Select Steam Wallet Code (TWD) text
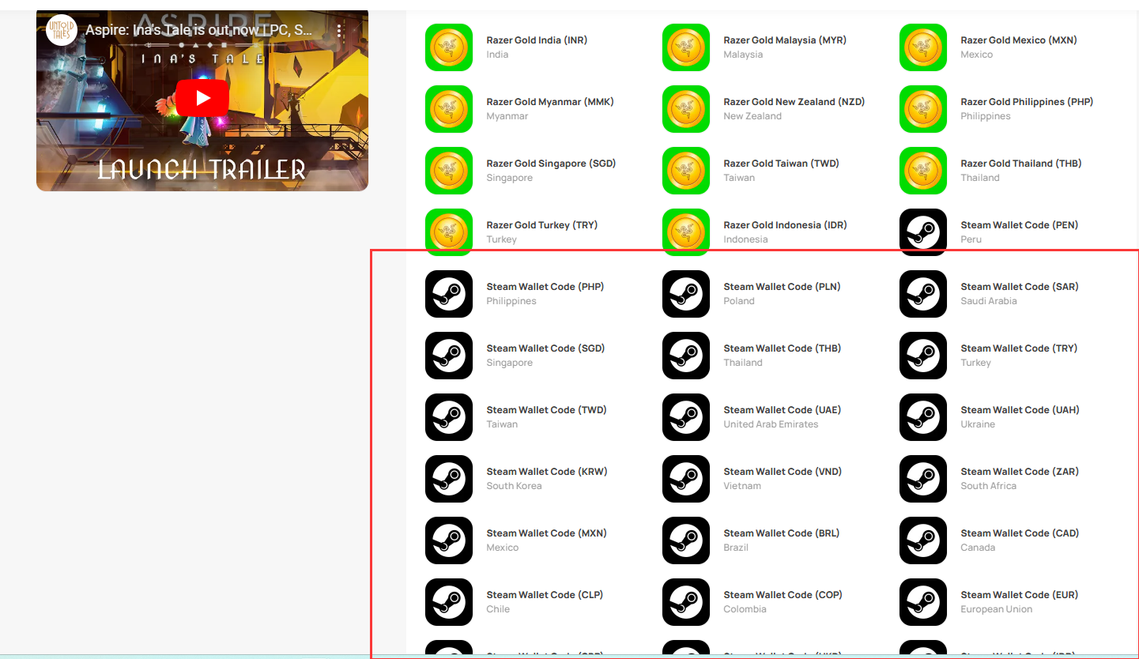This screenshot has width=1139, height=659. [x=547, y=410]
